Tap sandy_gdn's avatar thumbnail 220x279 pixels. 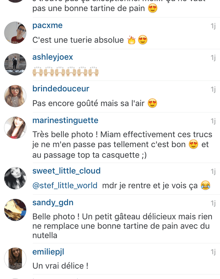(15, 210)
